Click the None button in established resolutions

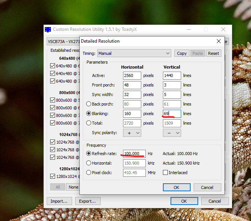(73, 187)
